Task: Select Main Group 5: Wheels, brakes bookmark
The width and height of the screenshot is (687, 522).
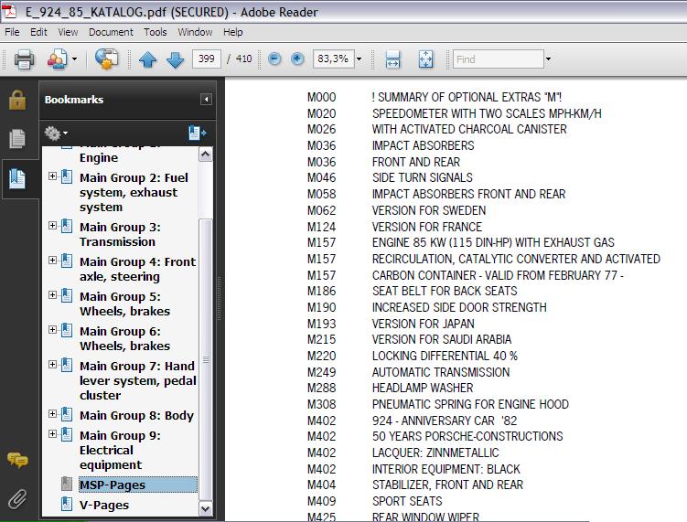Action: point(125,304)
